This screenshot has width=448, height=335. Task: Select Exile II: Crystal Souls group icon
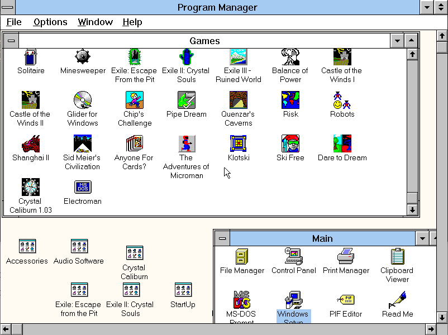pyautogui.click(x=131, y=290)
